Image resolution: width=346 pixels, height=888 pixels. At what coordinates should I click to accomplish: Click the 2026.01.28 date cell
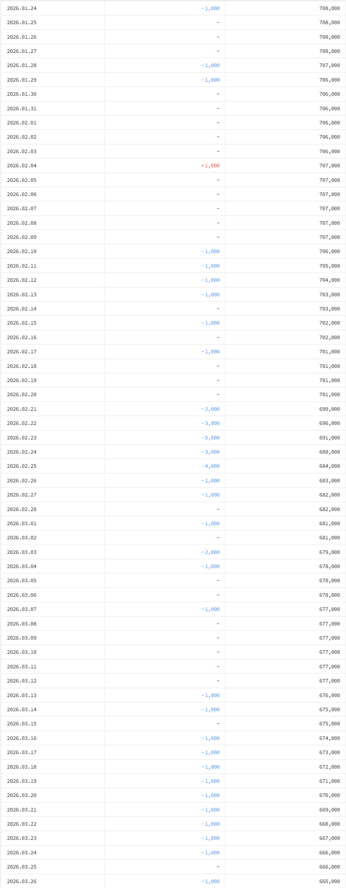[x=22, y=65]
